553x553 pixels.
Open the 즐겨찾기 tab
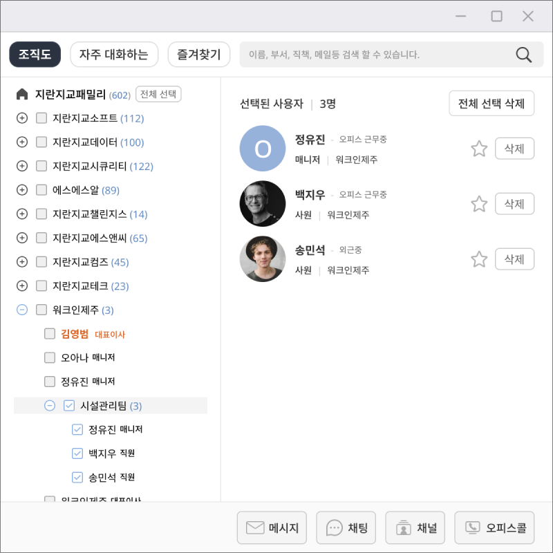coord(199,54)
